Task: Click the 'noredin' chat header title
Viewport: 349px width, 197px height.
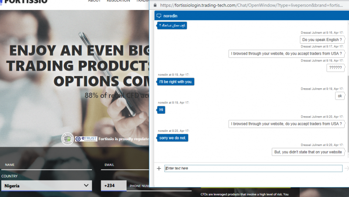Action: tap(170, 16)
